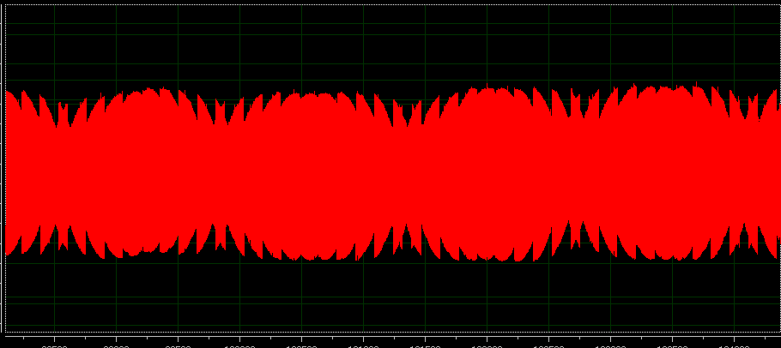Click the red waveform in the plot
The image size is (781, 348).
tap(391, 171)
